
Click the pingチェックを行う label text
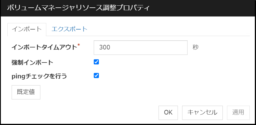[x=39, y=76]
